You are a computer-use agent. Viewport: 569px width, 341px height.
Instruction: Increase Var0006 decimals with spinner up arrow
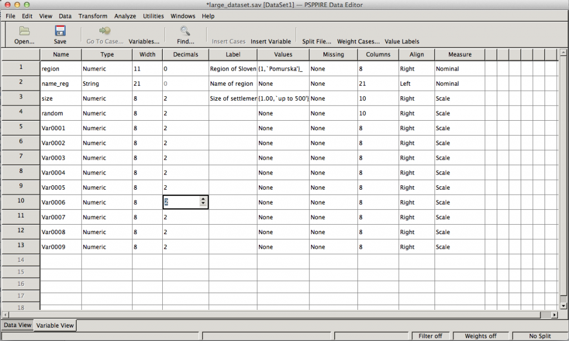tap(204, 199)
